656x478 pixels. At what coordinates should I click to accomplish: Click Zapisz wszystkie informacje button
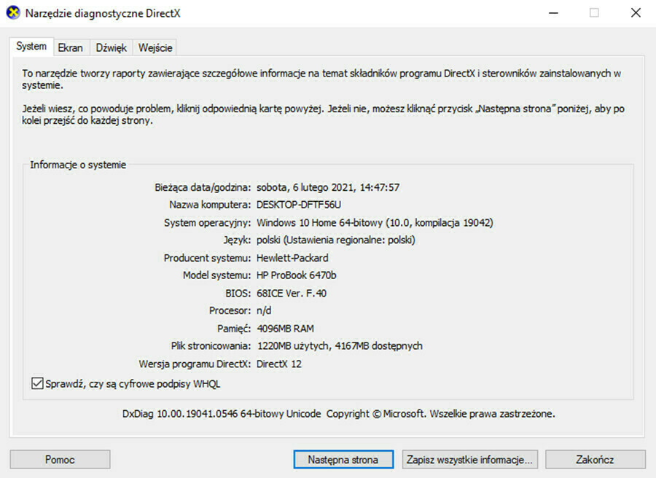[470, 460]
